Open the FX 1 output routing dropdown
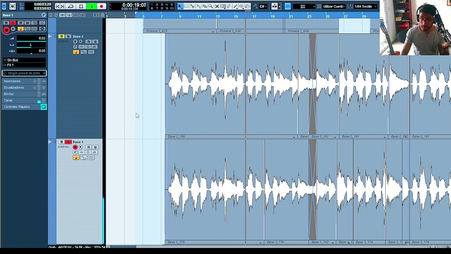The height and width of the screenshot is (254, 451). tap(24, 65)
